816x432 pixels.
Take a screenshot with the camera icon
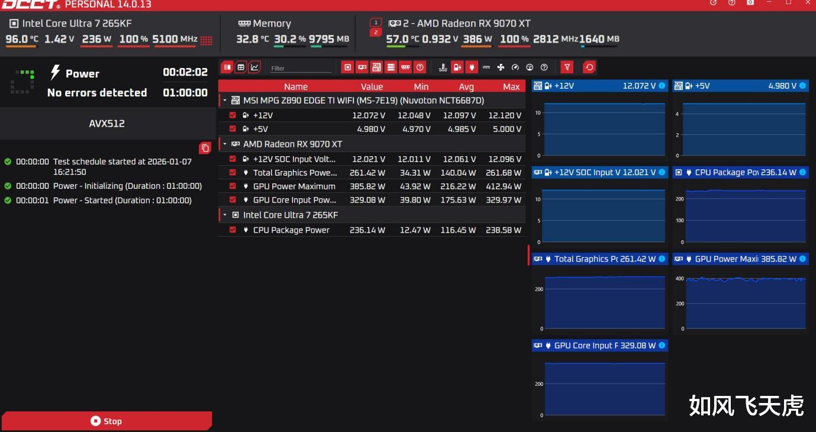pos(750,3)
